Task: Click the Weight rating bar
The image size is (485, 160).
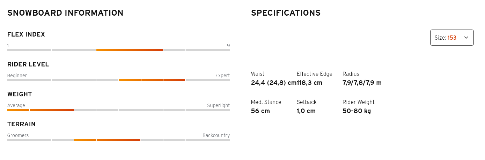Action: pos(118,110)
